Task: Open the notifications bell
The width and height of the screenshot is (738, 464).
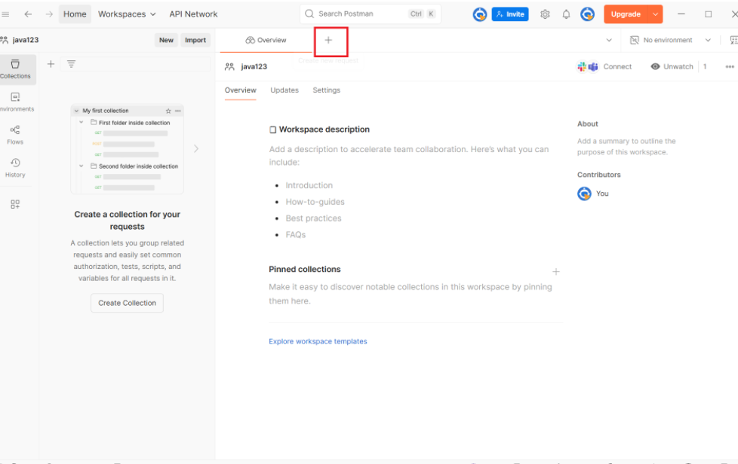Action: coord(566,14)
